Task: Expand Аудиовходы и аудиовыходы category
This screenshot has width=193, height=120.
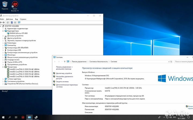Action: 3,29
